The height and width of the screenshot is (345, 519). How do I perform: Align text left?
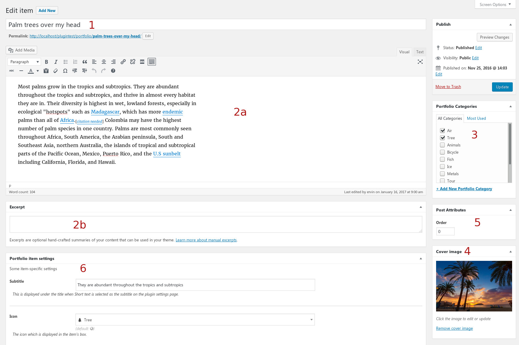click(94, 62)
